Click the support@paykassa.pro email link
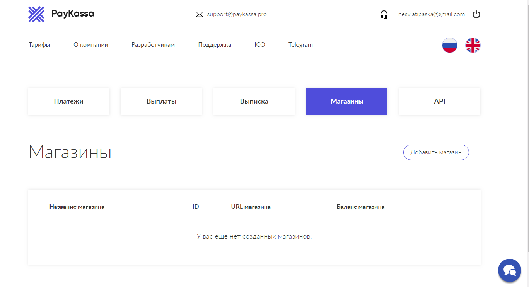The width and height of the screenshot is (529, 287). [x=237, y=14]
